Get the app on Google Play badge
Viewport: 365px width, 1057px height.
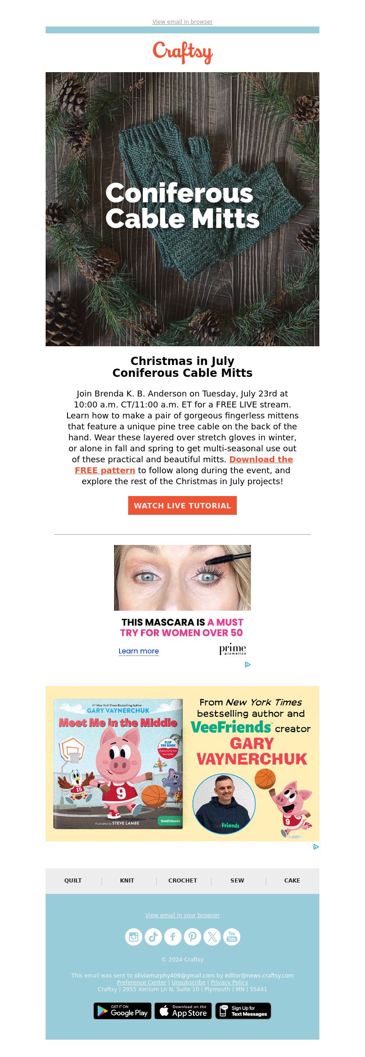122,1011
